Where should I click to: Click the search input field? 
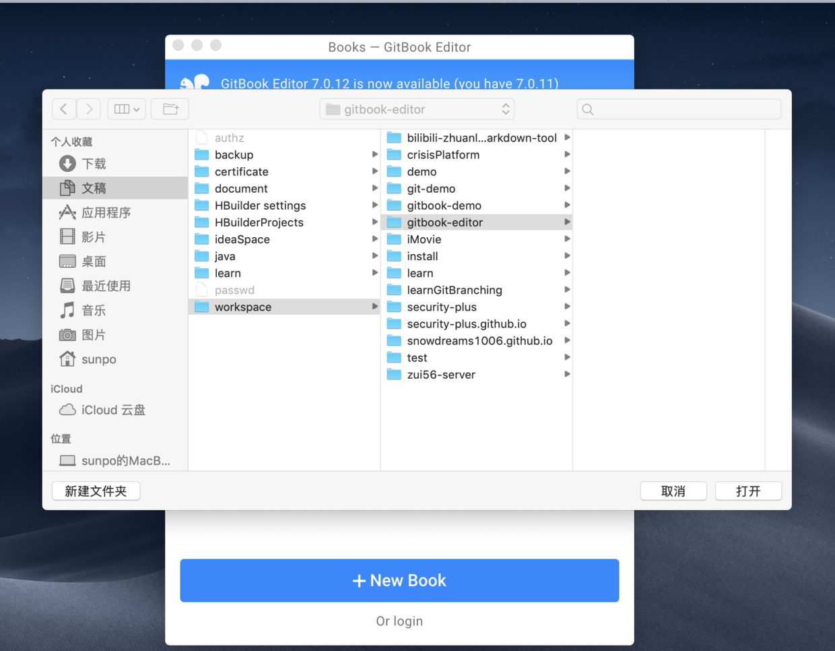(x=679, y=108)
